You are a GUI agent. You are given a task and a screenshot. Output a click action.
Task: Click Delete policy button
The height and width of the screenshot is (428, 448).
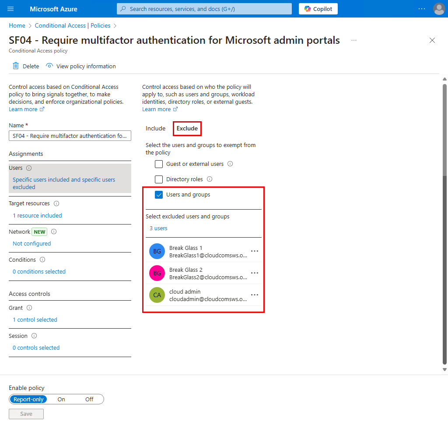pos(26,66)
